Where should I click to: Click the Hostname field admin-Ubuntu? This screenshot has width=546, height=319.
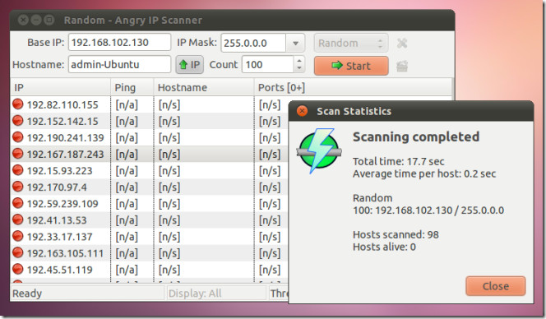click(119, 64)
